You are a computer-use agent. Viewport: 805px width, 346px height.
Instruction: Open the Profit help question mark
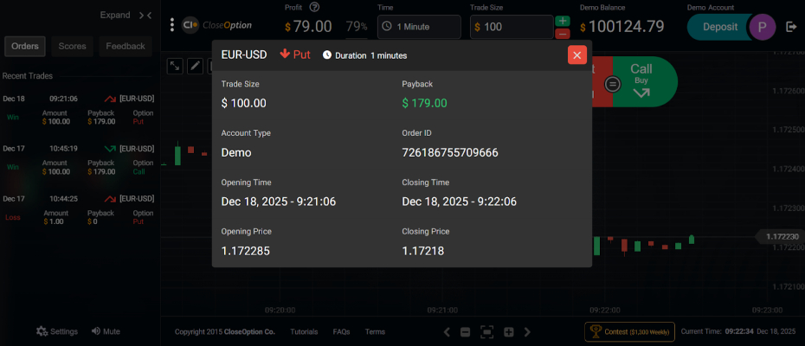(315, 7)
